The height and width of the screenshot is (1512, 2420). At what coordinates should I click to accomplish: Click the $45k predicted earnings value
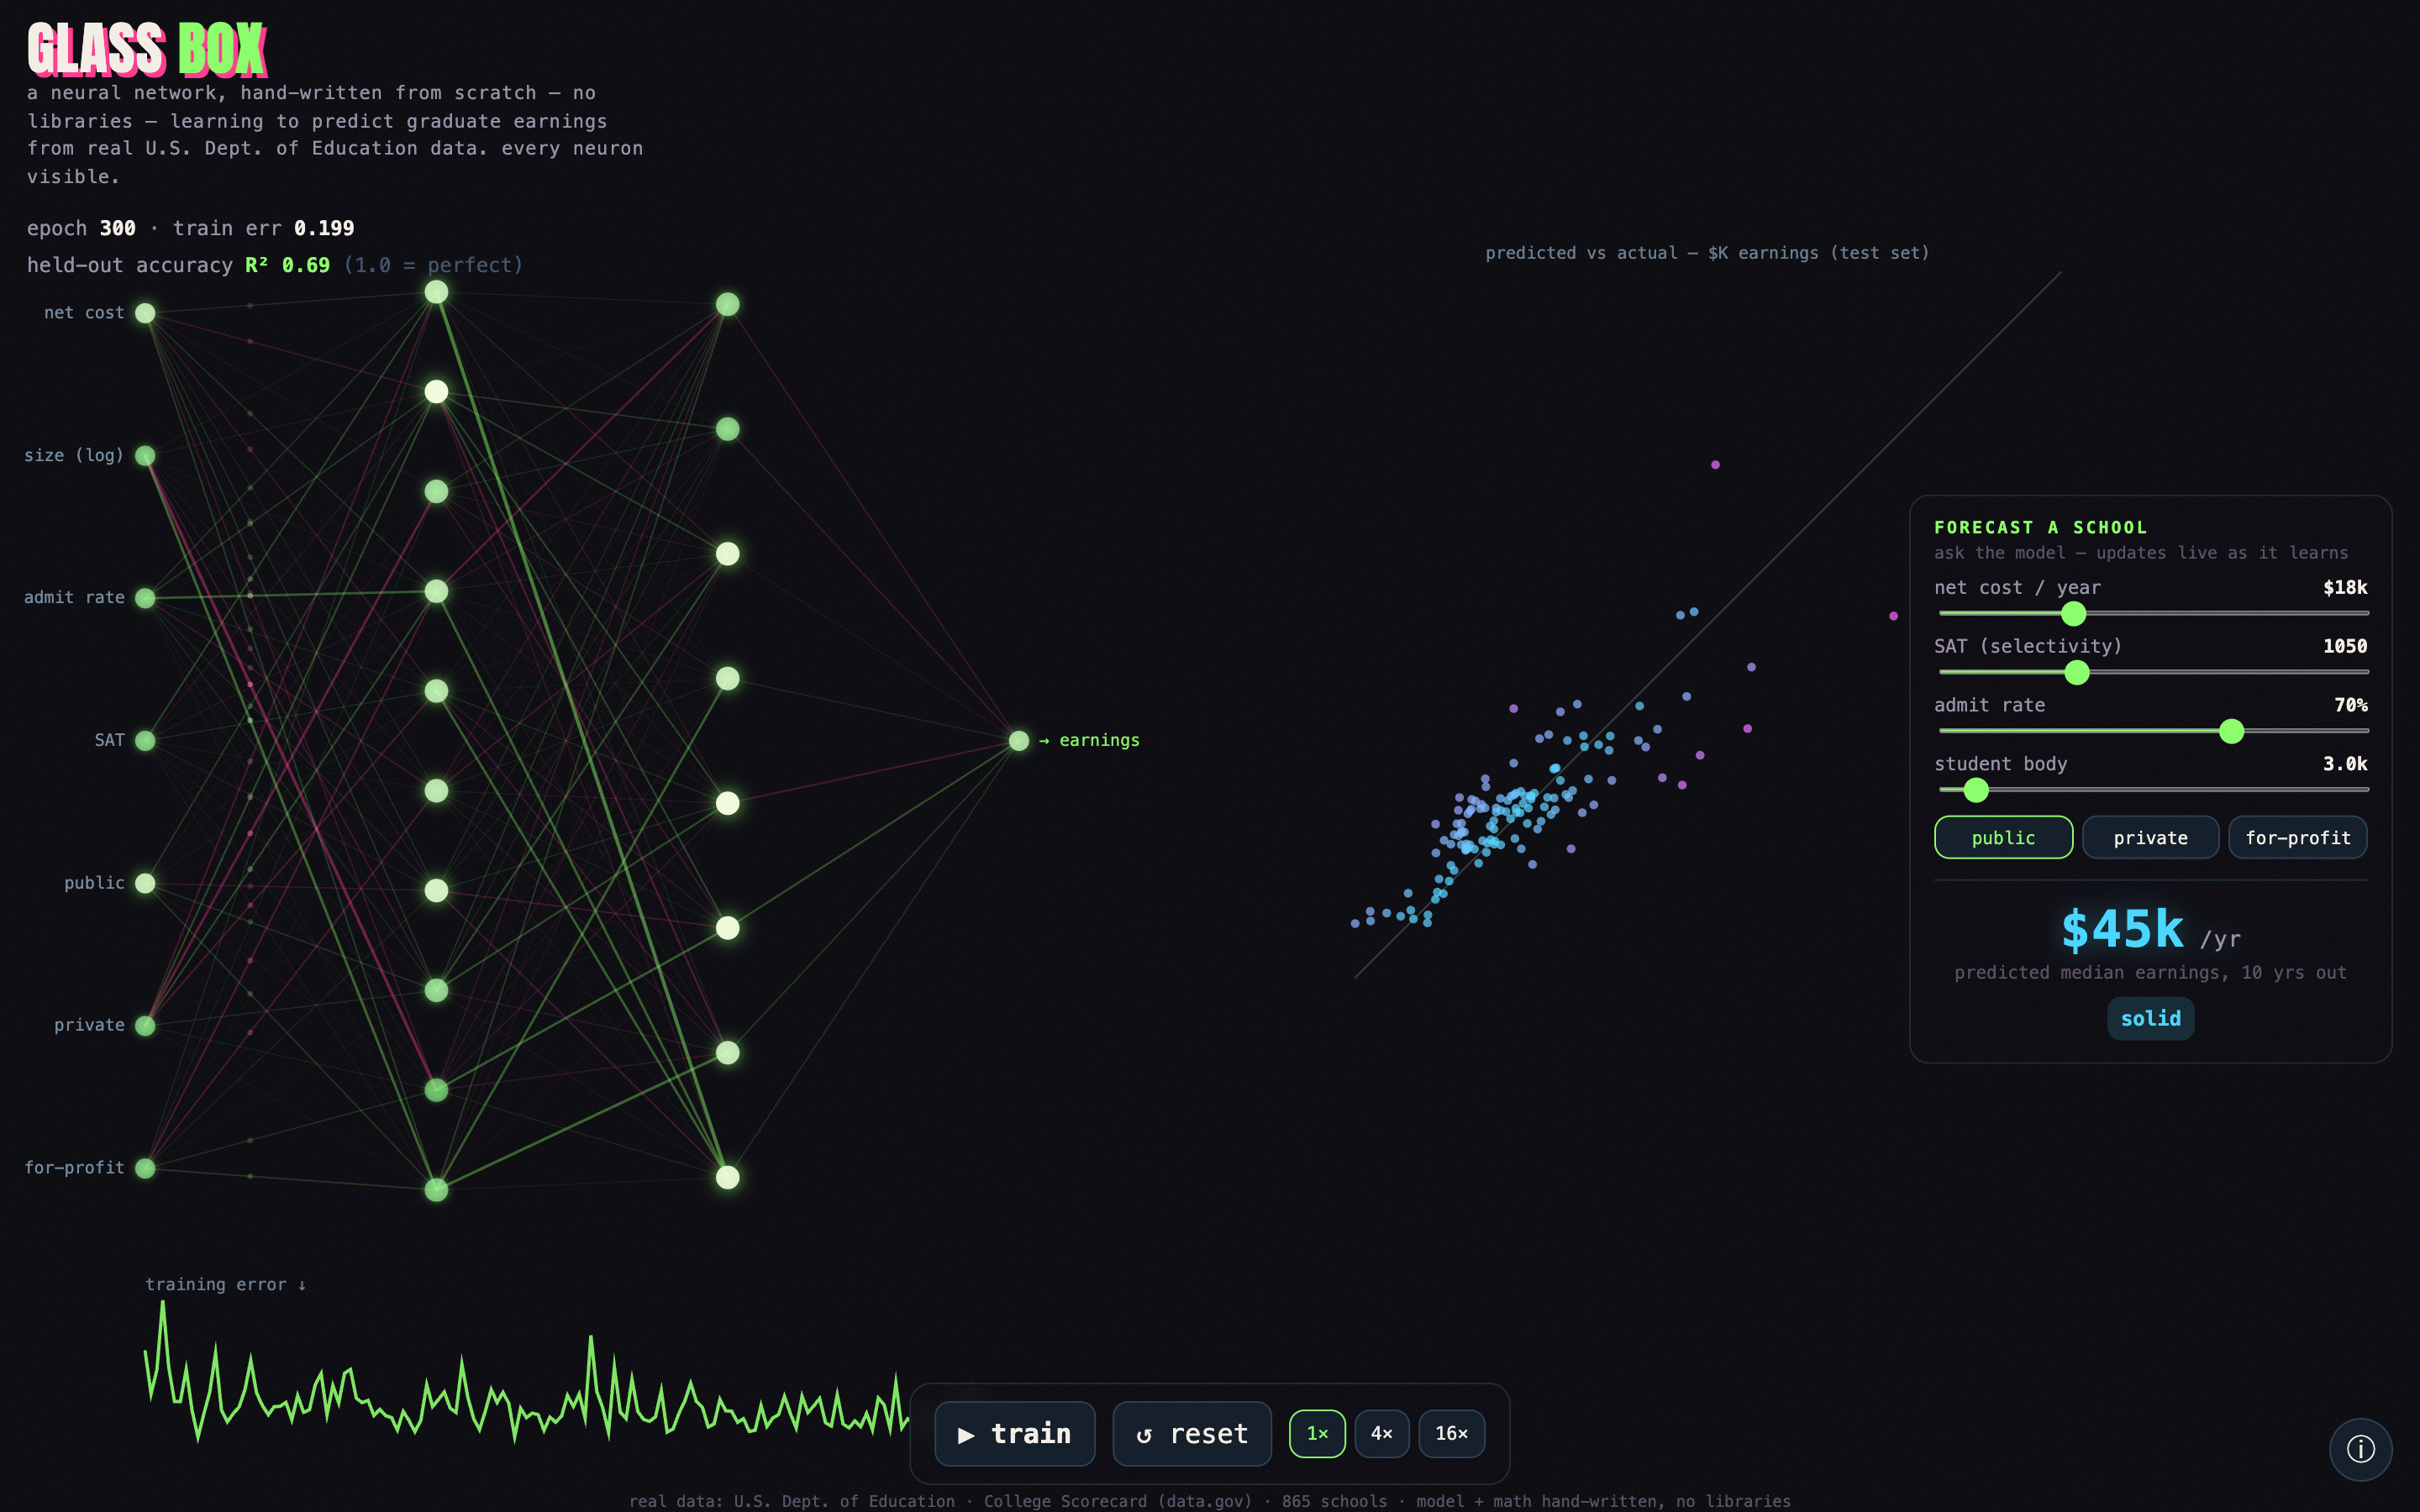(x=2122, y=929)
